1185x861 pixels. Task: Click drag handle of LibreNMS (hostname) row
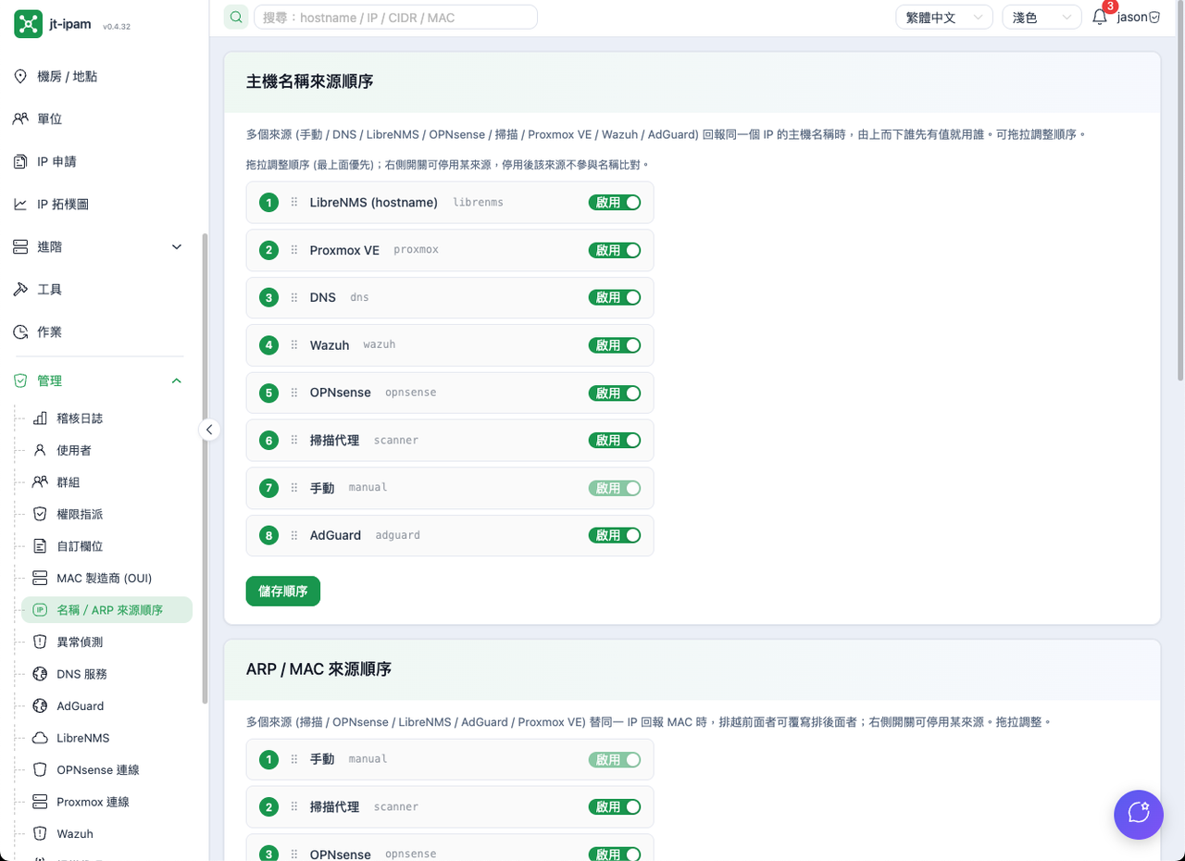pyautogui.click(x=294, y=202)
